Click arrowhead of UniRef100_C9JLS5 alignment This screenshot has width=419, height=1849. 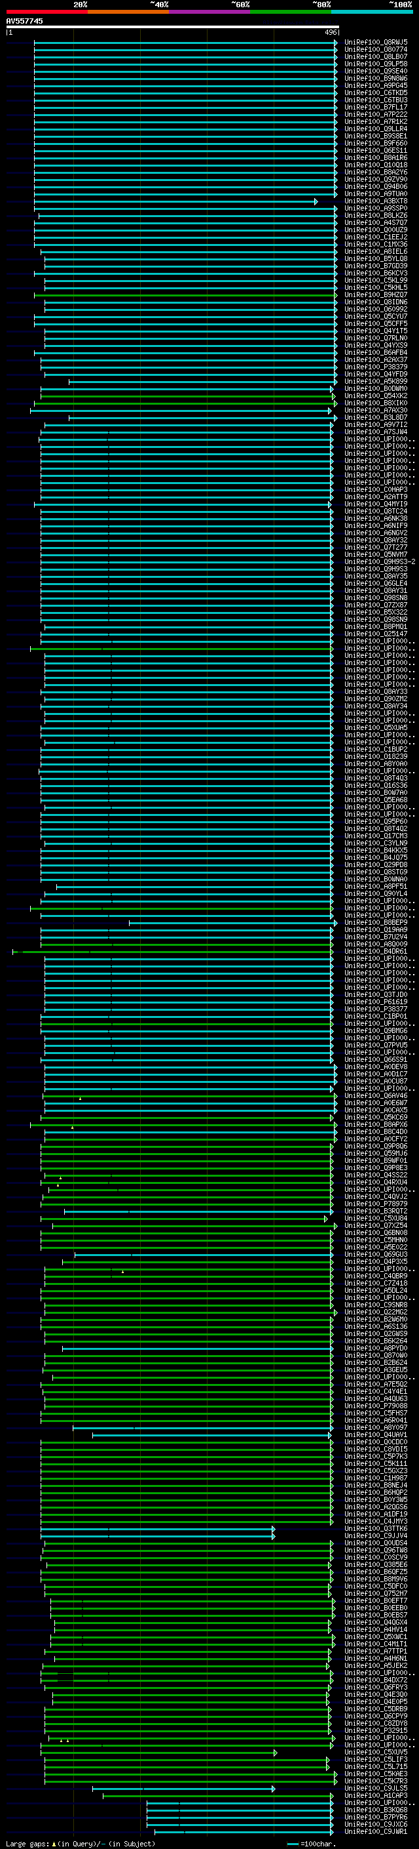(274, 1789)
